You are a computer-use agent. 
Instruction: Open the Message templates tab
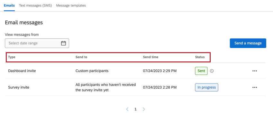click(71, 5)
